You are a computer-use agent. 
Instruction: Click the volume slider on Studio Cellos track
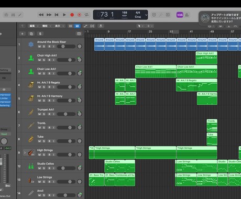(66, 168)
